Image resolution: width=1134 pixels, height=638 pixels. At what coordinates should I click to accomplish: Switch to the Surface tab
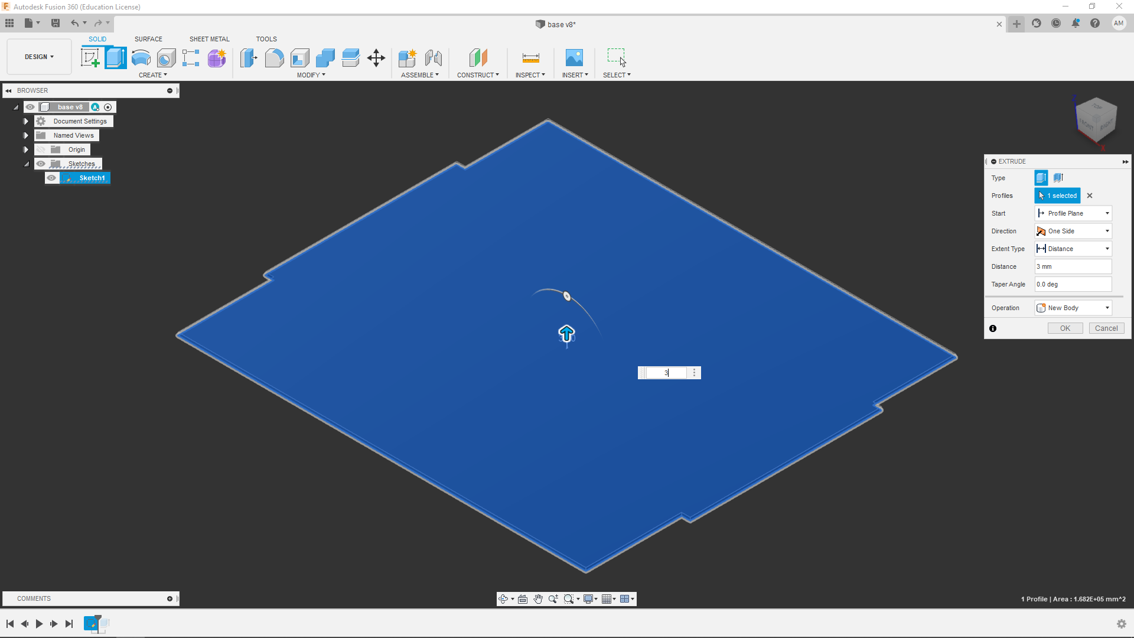tap(148, 39)
